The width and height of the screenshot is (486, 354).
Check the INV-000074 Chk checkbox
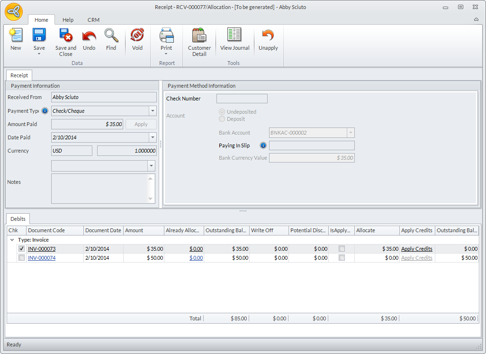coord(21,258)
